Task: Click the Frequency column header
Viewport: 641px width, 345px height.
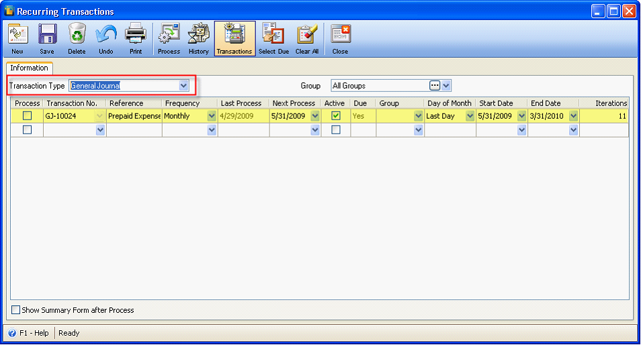Action: point(189,103)
